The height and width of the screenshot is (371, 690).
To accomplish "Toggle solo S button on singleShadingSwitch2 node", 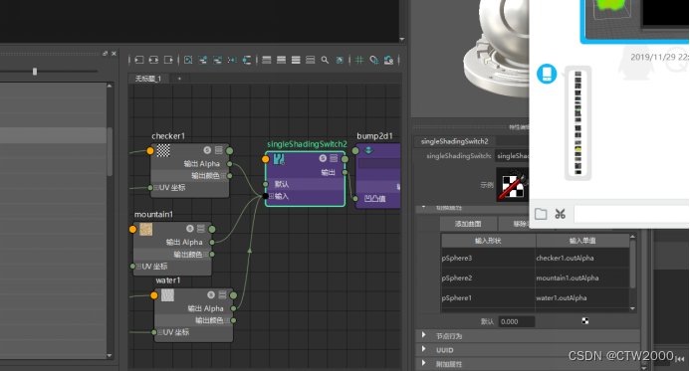I will pos(323,158).
